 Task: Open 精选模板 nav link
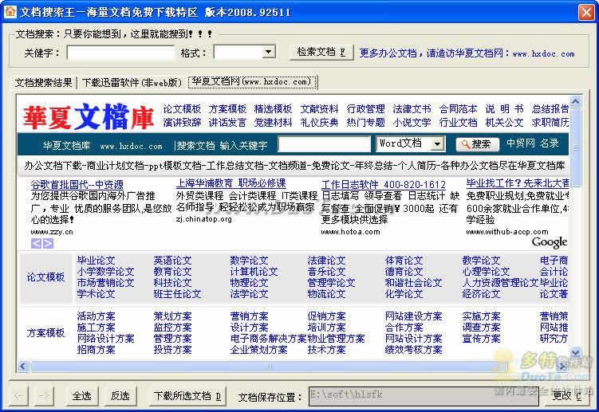click(273, 109)
